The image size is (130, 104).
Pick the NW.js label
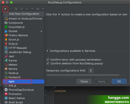12,86
